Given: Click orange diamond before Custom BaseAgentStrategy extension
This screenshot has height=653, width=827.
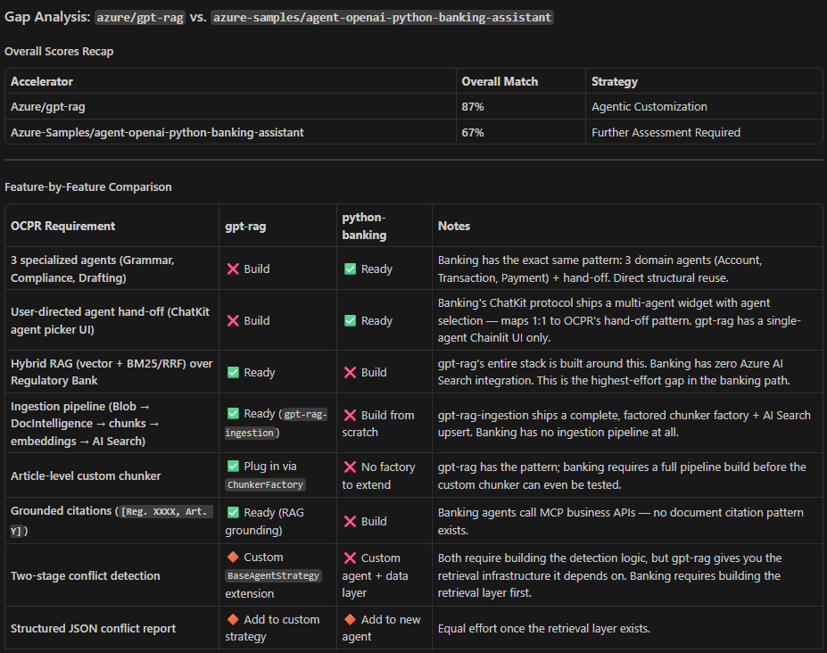Looking at the screenshot, I should 233,557.
